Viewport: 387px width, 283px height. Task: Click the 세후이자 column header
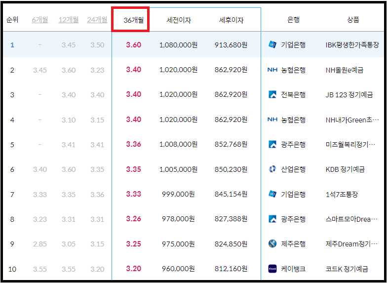(x=231, y=20)
